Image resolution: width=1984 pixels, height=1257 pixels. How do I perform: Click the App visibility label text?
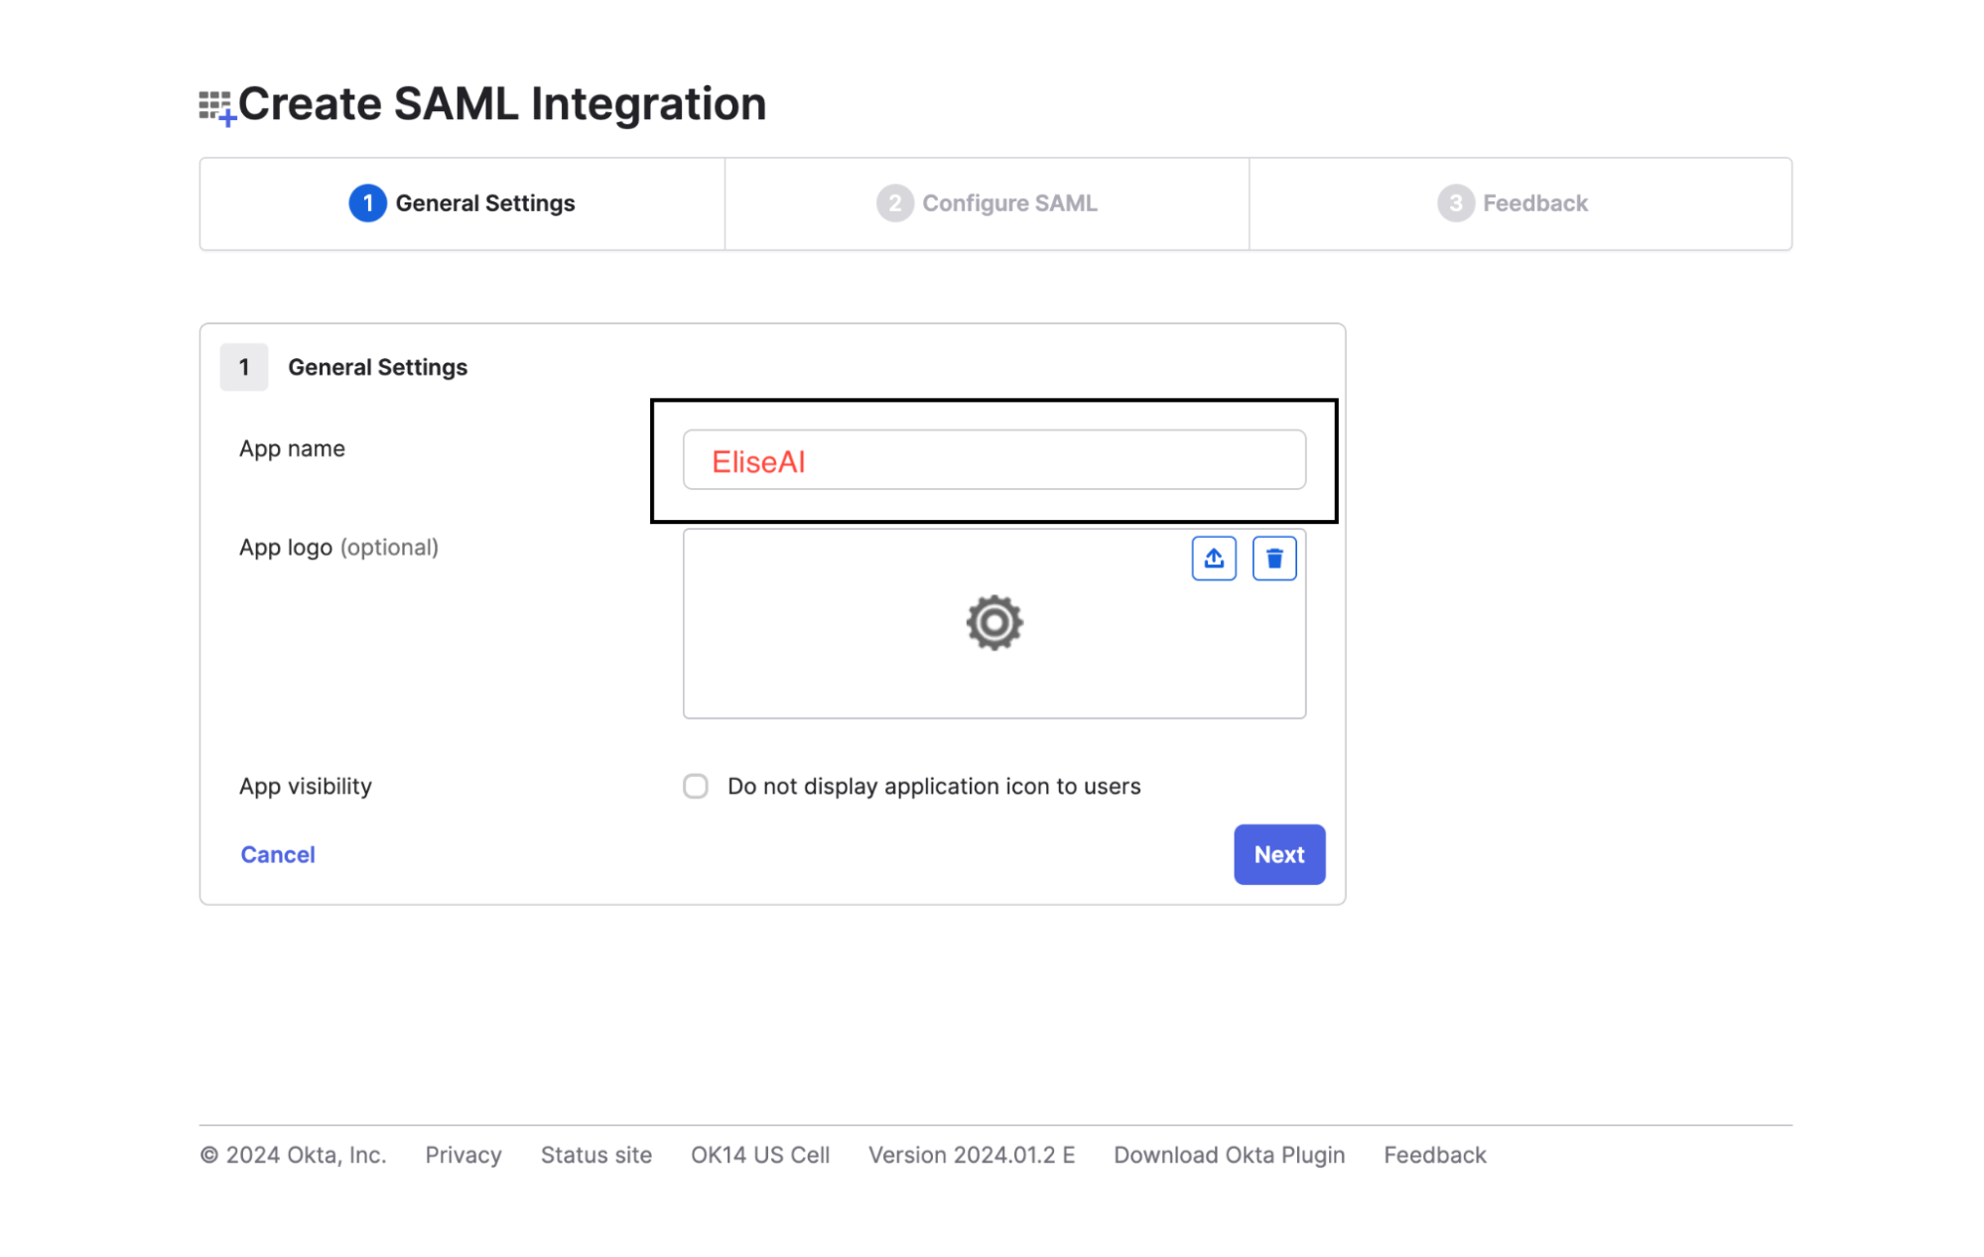(x=305, y=787)
